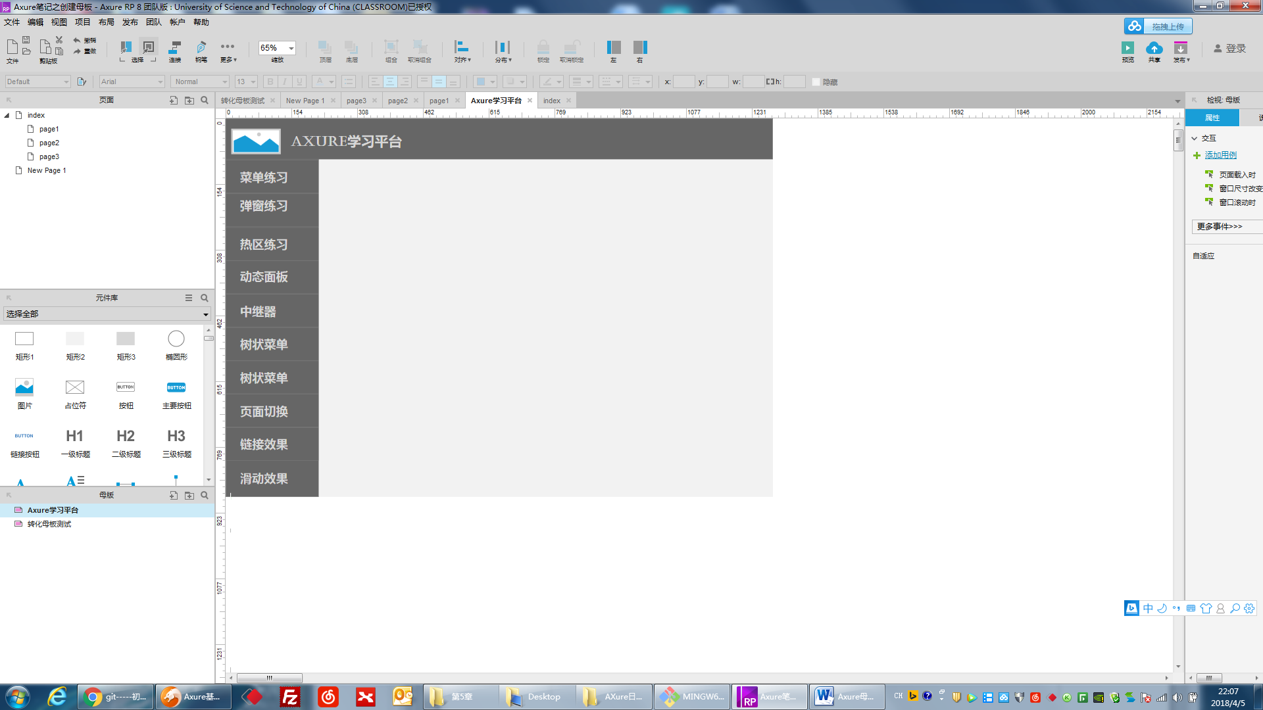Switch to the page3 tab

356,101
